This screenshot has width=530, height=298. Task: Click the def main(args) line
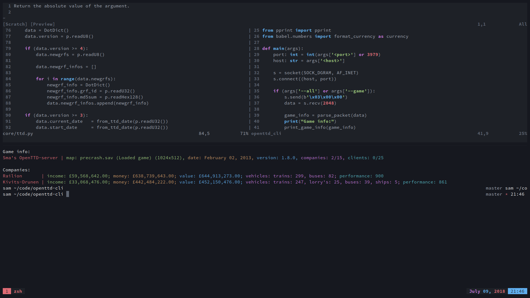coord(283,49)
